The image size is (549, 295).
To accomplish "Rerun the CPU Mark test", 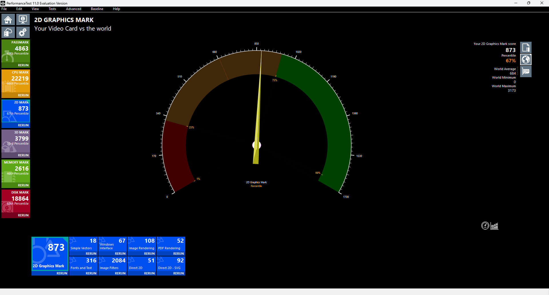I will click(23, 95).
